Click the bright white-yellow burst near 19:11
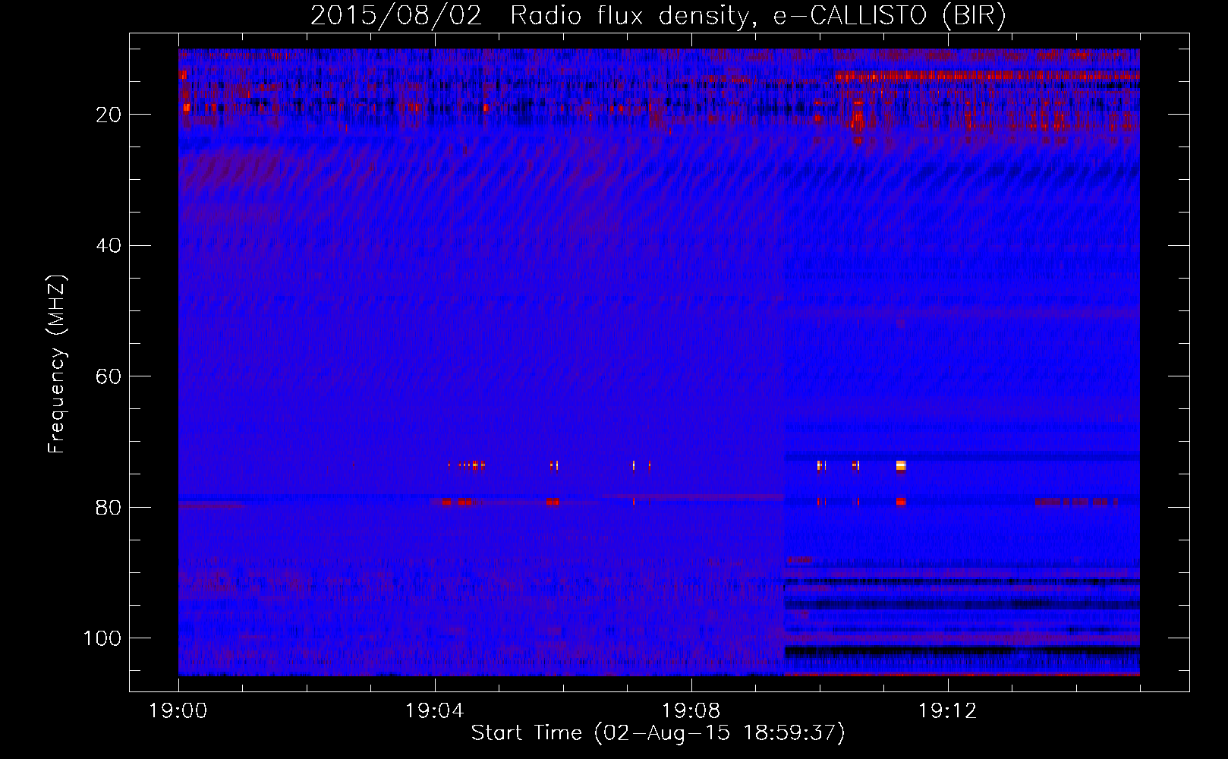The width and height of the screenshot is (1228, 759). point(901,465)
